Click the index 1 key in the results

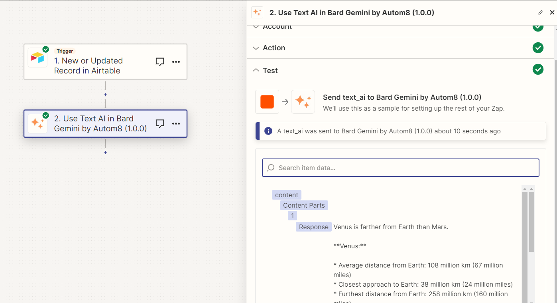pos(292,216)
